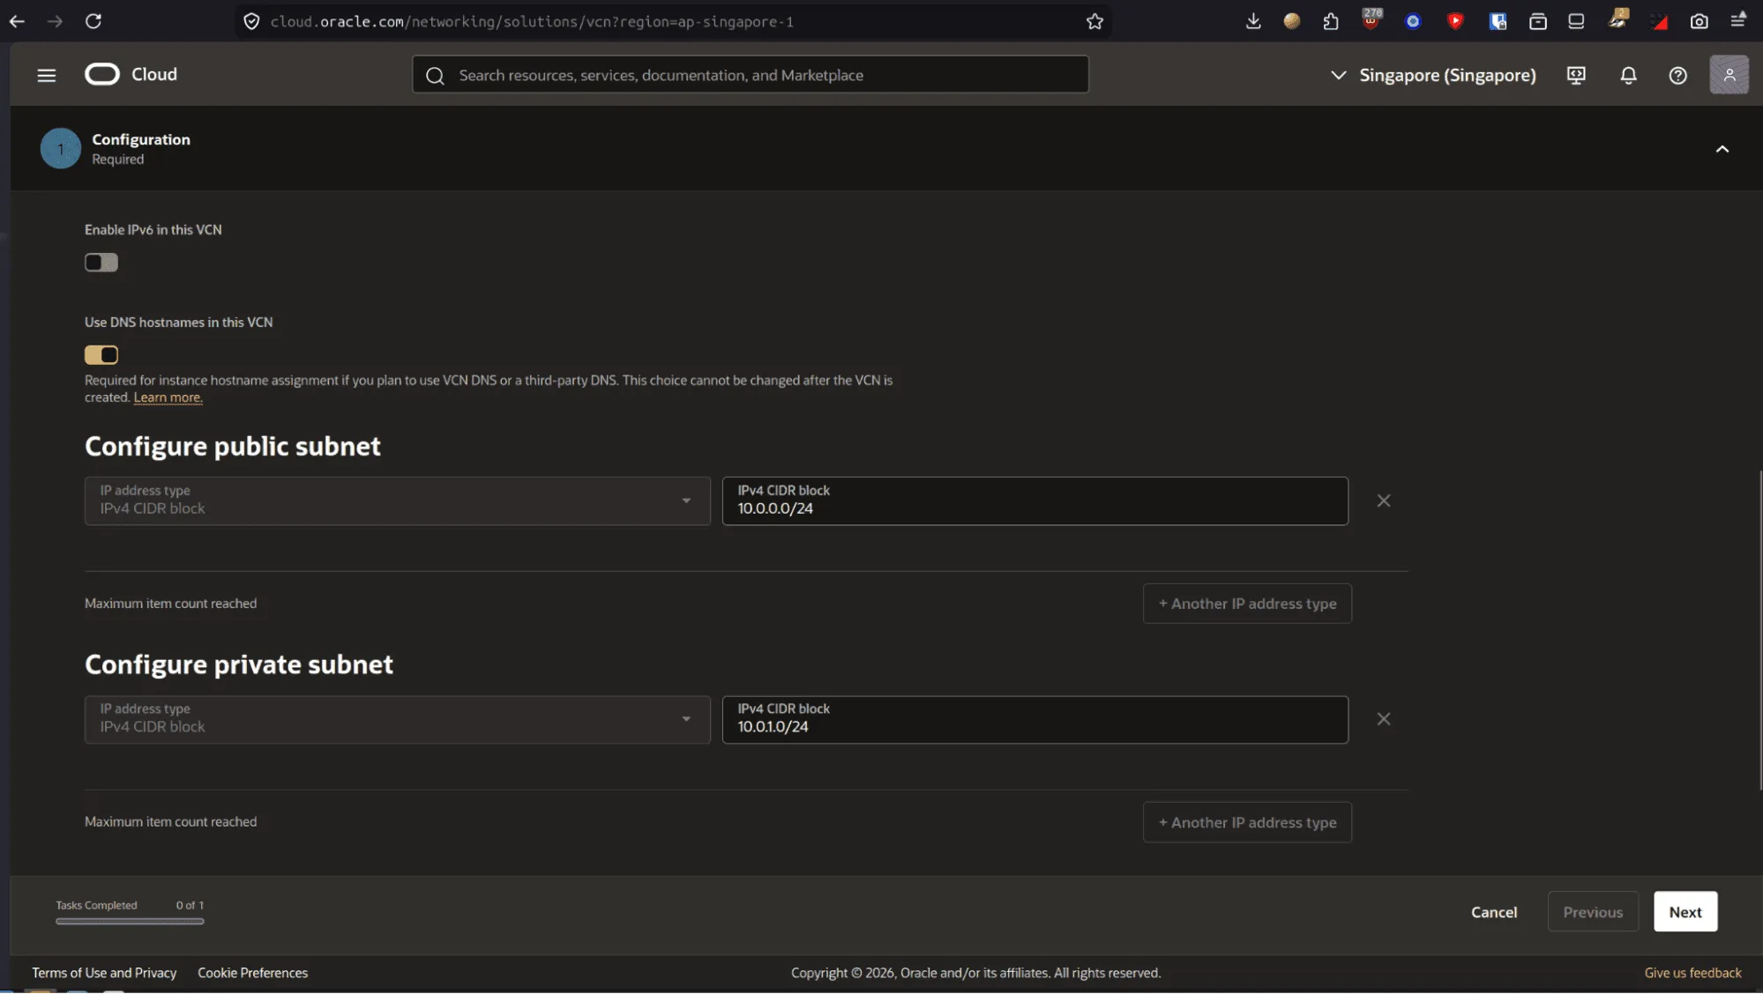Click the Give us feedback link
Screen dimensions: 1763x994
[1692, 973]
